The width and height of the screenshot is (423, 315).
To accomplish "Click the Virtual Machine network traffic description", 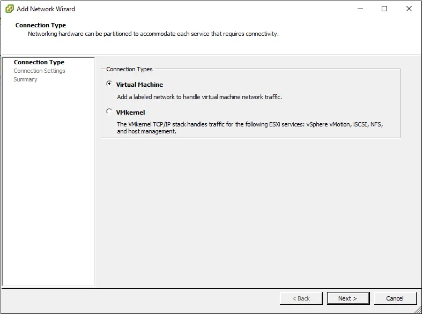I will pos(199,97).
